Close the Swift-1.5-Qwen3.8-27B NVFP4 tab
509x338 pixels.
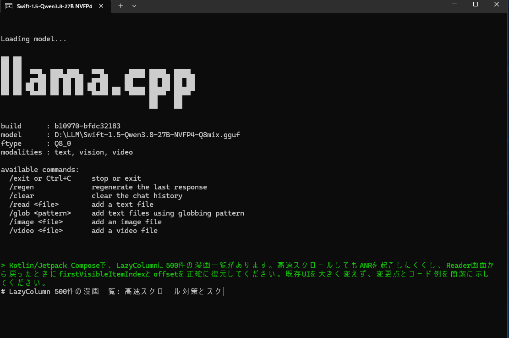click(x=101, y=6)
